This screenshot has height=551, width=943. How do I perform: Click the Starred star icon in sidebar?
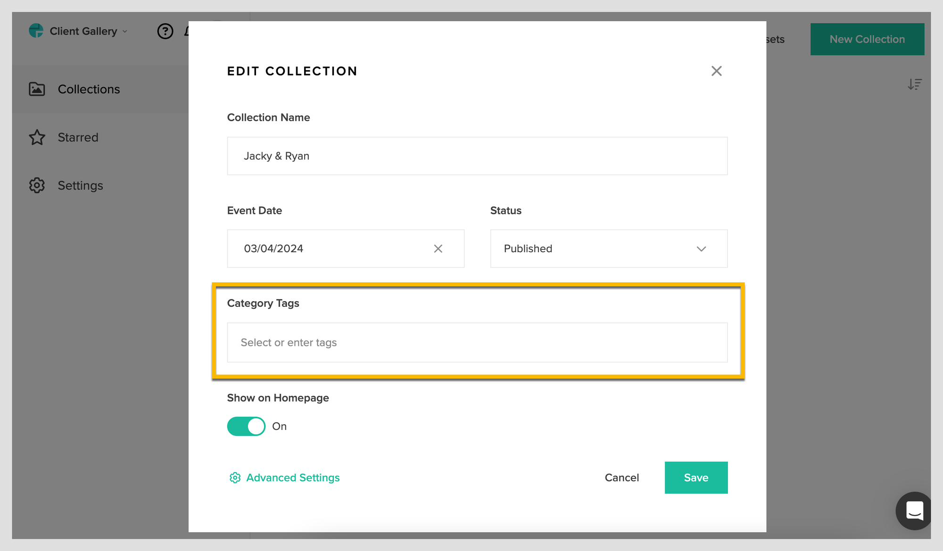[37, 137]
